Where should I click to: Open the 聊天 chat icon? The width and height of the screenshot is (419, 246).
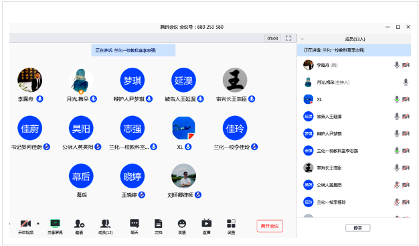pos(134,223)
